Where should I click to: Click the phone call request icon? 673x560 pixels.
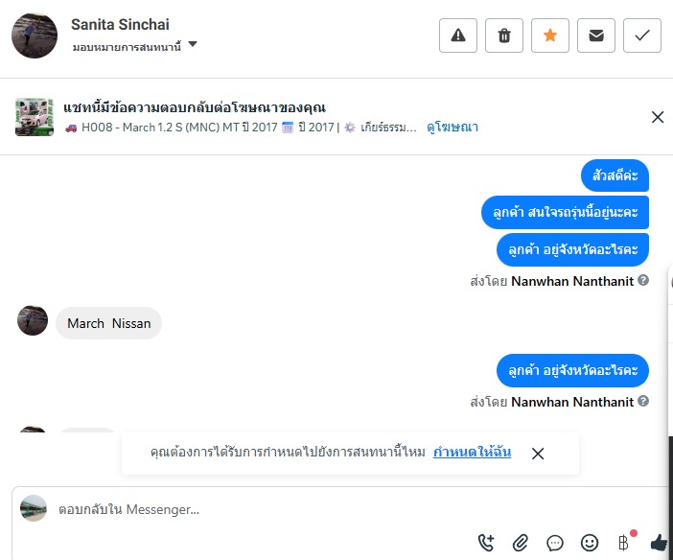(486, 543)
